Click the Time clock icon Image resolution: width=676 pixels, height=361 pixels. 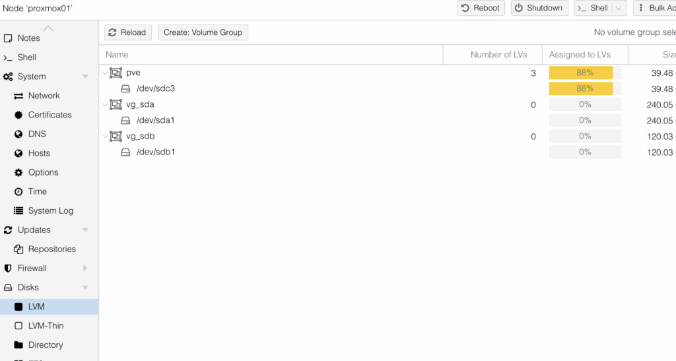(x=18, y=191)
